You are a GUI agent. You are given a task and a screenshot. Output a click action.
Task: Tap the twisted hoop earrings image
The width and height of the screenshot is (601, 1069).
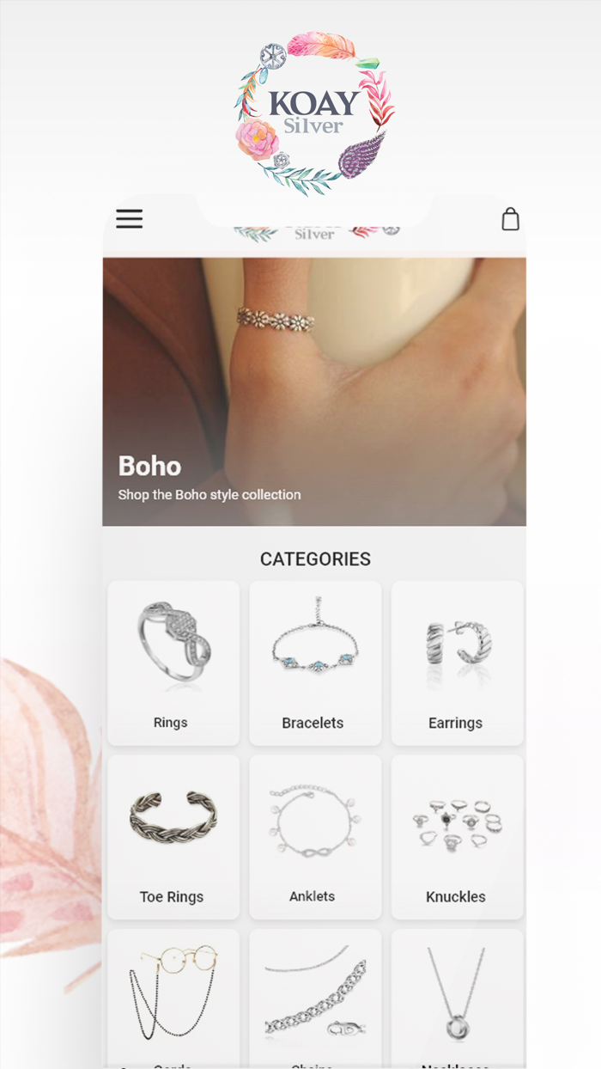pyautogui.click(x=458, y=643)
